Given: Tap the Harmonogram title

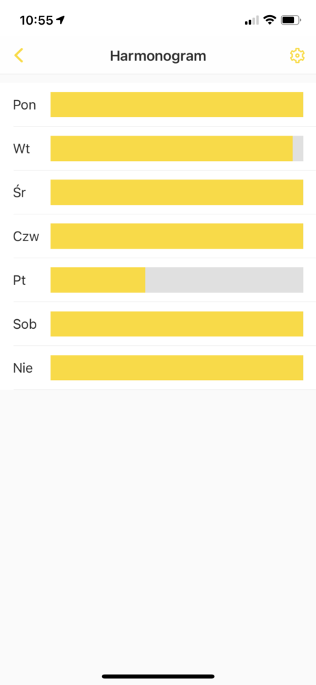Looking at the screenshot, I should pos(158,56).
